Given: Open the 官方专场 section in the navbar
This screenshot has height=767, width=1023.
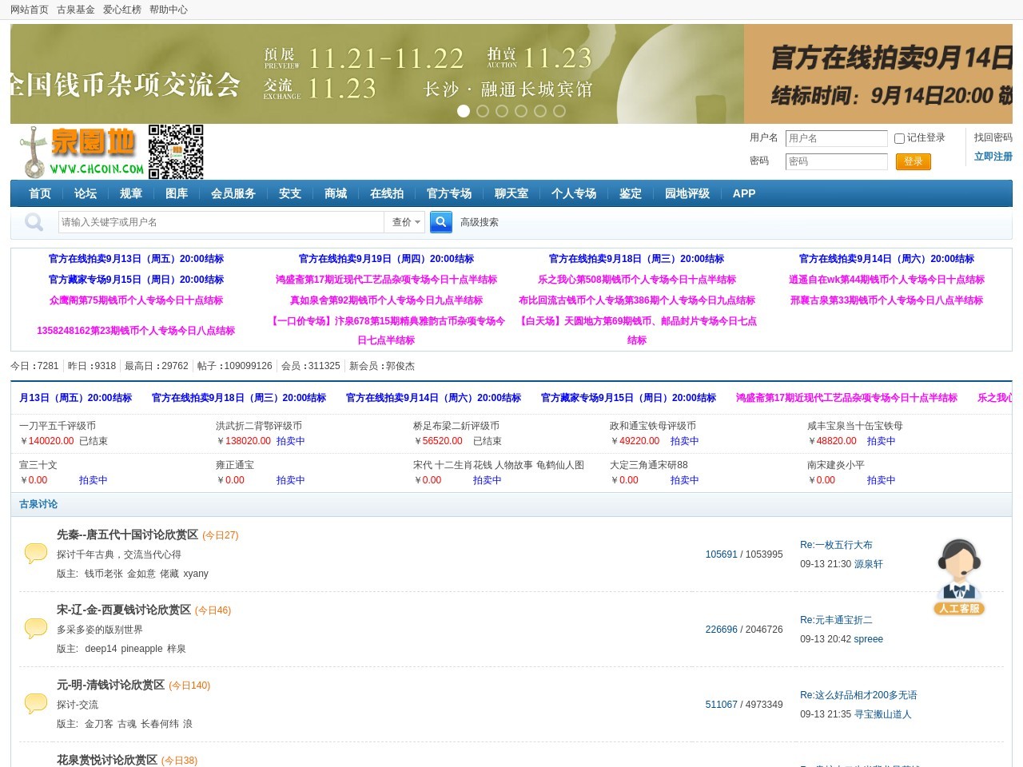Looking at the screenshot, I should tap(450, 193).
